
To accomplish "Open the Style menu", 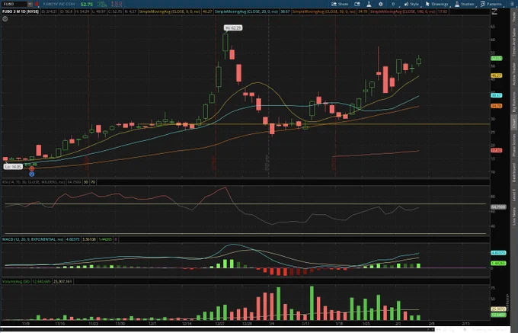I will point(411,4).
